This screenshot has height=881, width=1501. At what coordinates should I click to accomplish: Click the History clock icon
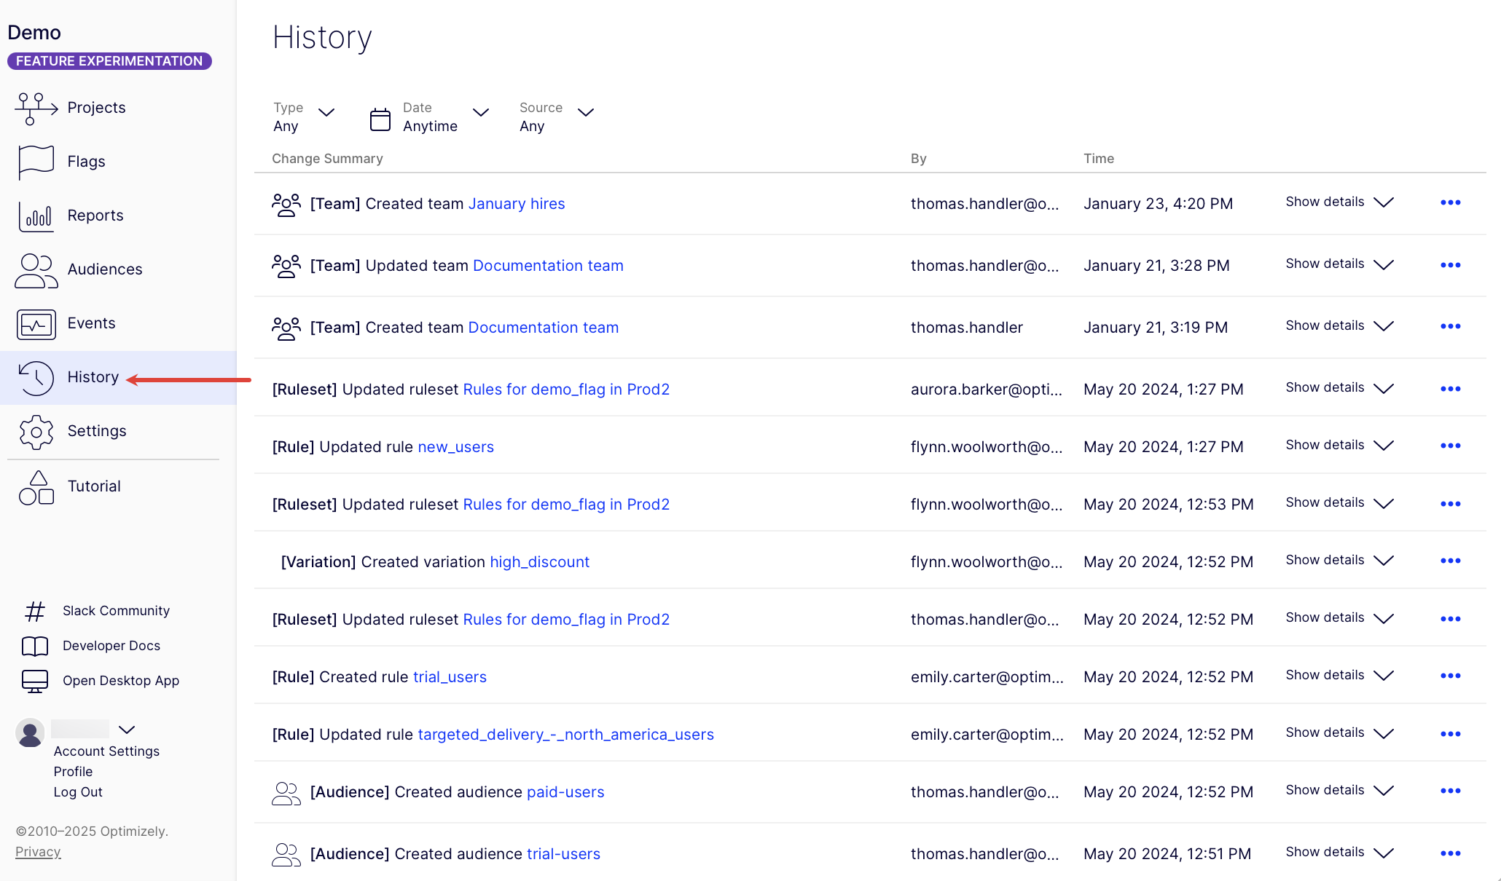(34, 377)
